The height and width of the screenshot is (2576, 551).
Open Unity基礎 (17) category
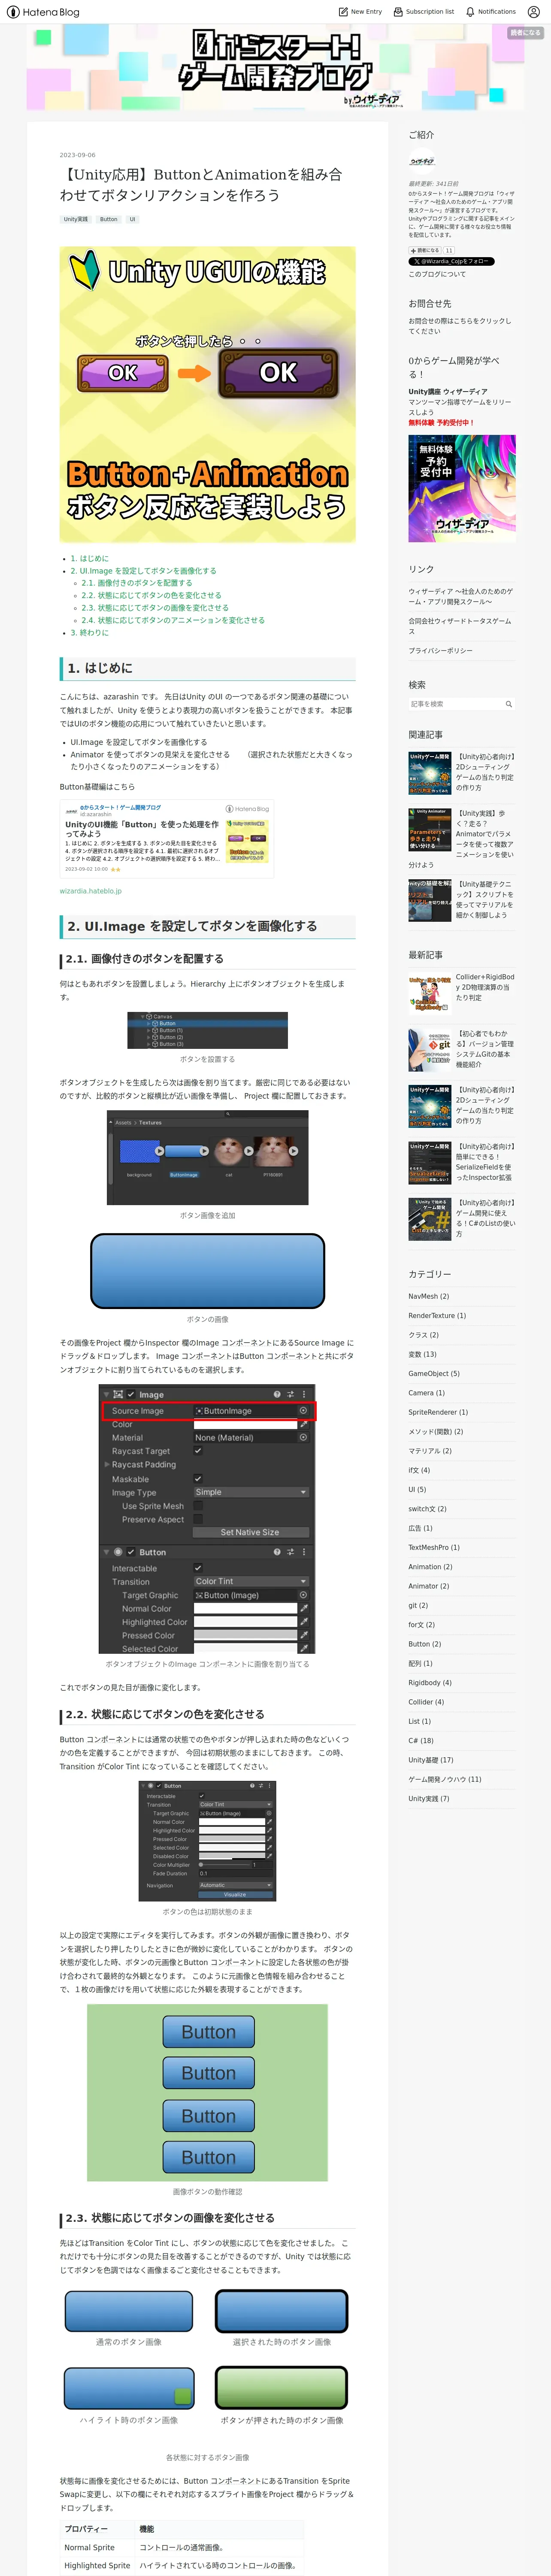pos(431,1759)
